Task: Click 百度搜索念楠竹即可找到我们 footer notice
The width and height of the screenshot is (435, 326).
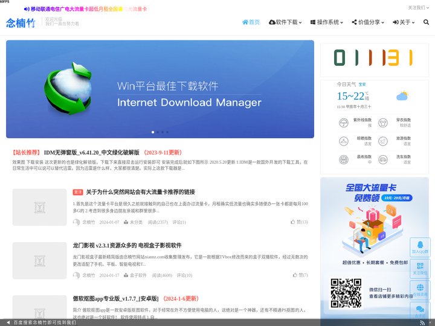Action: [x=45, y=322]
